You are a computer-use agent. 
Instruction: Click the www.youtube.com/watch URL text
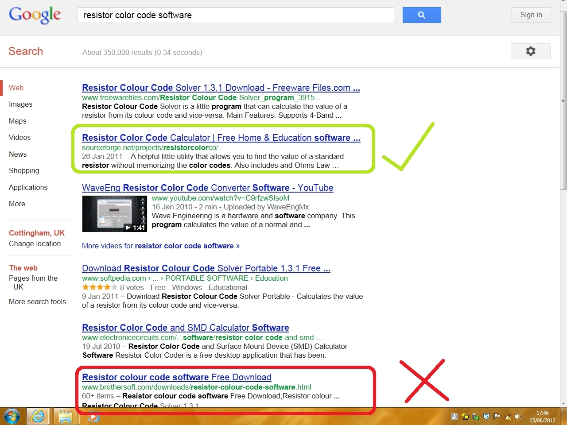[221, 198]
